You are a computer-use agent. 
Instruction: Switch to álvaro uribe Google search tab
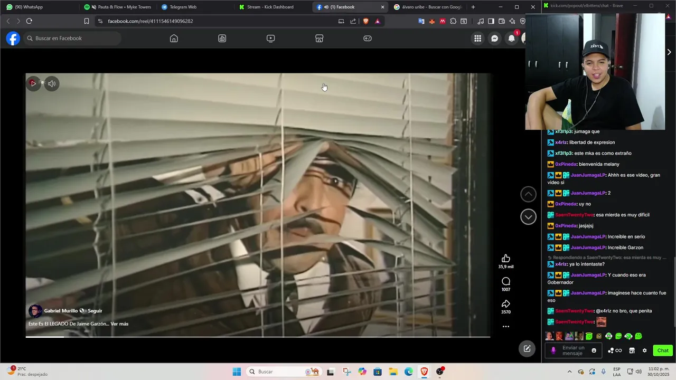[428, 7]
